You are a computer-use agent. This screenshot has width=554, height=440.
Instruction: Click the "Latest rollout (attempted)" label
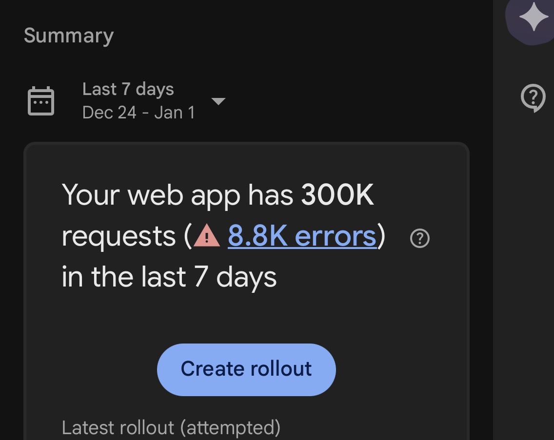[171, 428]
